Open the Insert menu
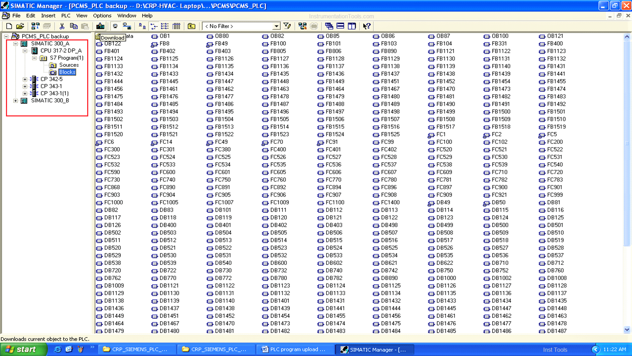The image size is (632, 356). pos(48,15)
